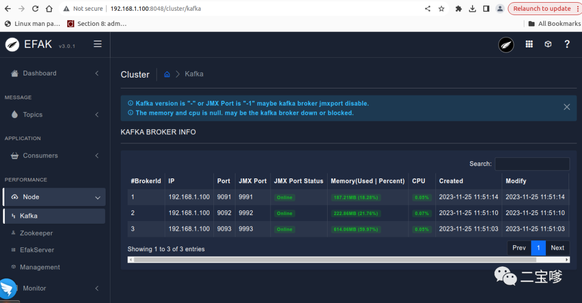Expand the Dashboard chevron
Screen dimensions: 582x303
[x=97, y=73]
